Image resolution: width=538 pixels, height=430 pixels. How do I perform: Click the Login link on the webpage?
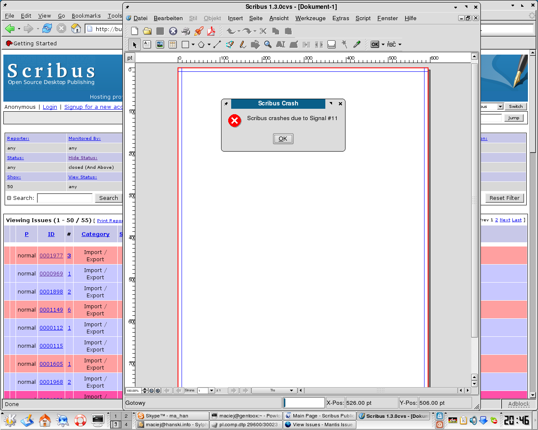[x=50, y=107]
